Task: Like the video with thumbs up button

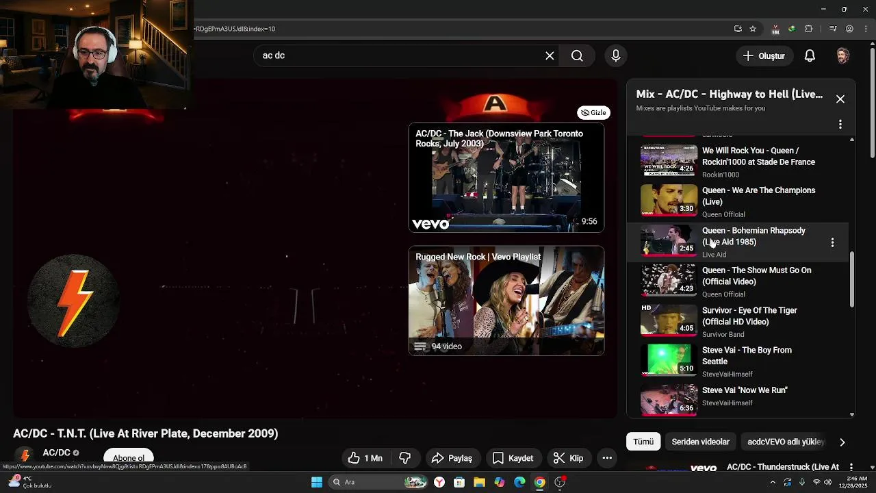Action: pyautogui.click(x=365, y=458)
